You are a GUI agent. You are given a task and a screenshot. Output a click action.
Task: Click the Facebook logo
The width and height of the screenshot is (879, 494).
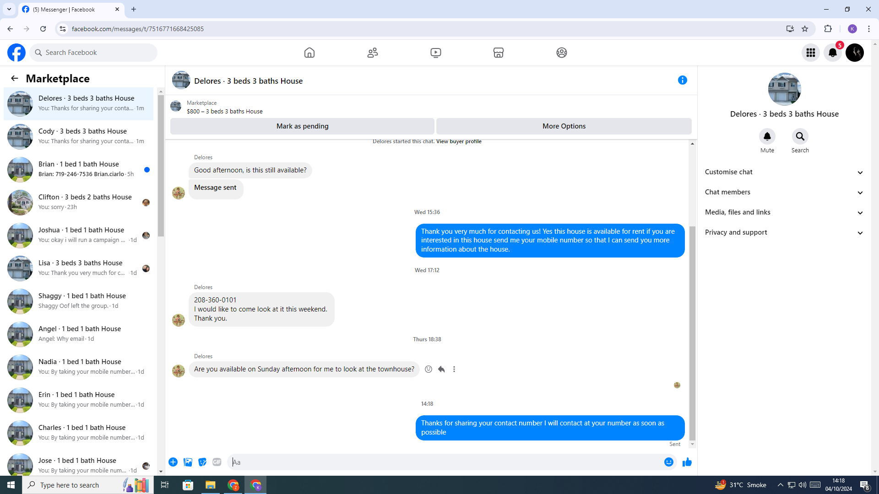coord(16,53)
